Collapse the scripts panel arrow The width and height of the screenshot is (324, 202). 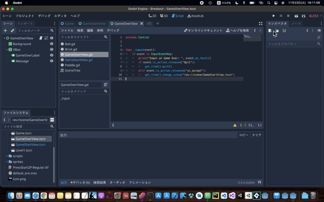point(113,125)
